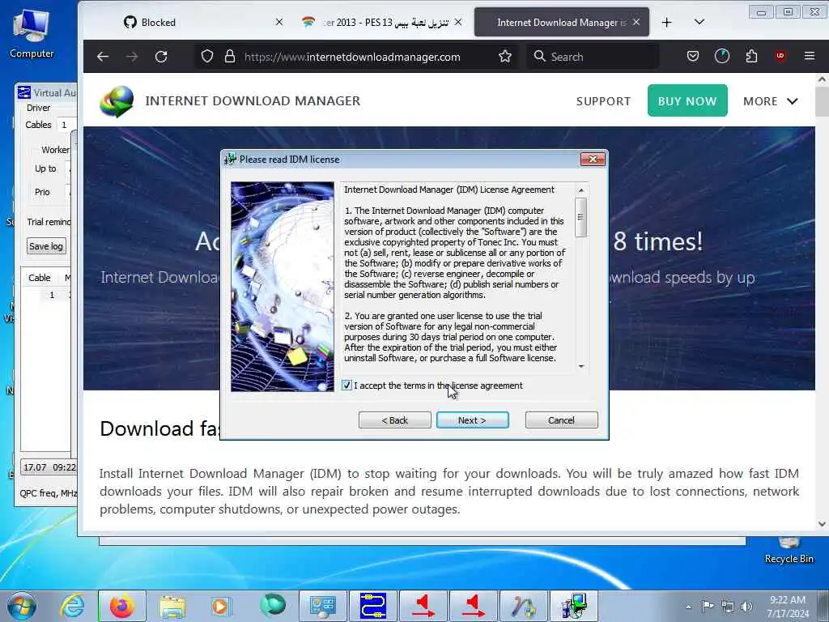Launch Internet Explorer from taskbar
Image resolution: width=829 pixels, height=622 pixels.
(72, 606)
